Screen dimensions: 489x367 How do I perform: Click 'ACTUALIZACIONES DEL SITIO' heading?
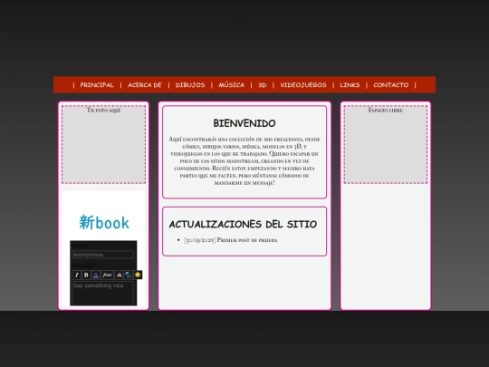244,224
